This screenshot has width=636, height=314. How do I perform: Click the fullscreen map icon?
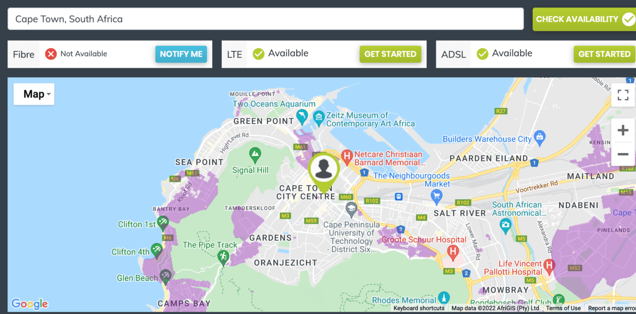point(623,94)
